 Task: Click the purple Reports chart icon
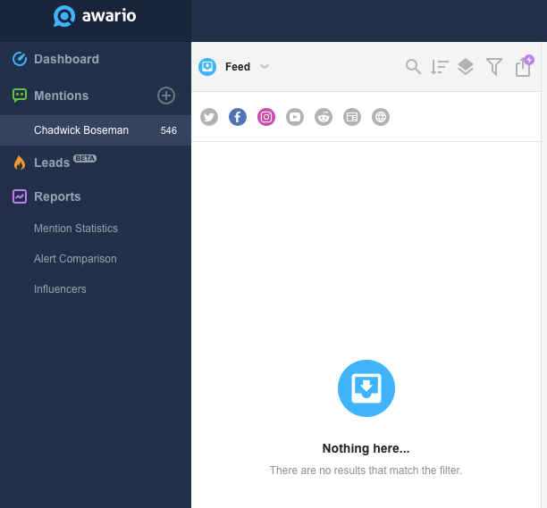[20, 196]
